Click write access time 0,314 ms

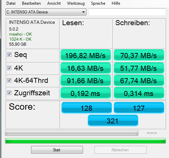pos(139,93)
